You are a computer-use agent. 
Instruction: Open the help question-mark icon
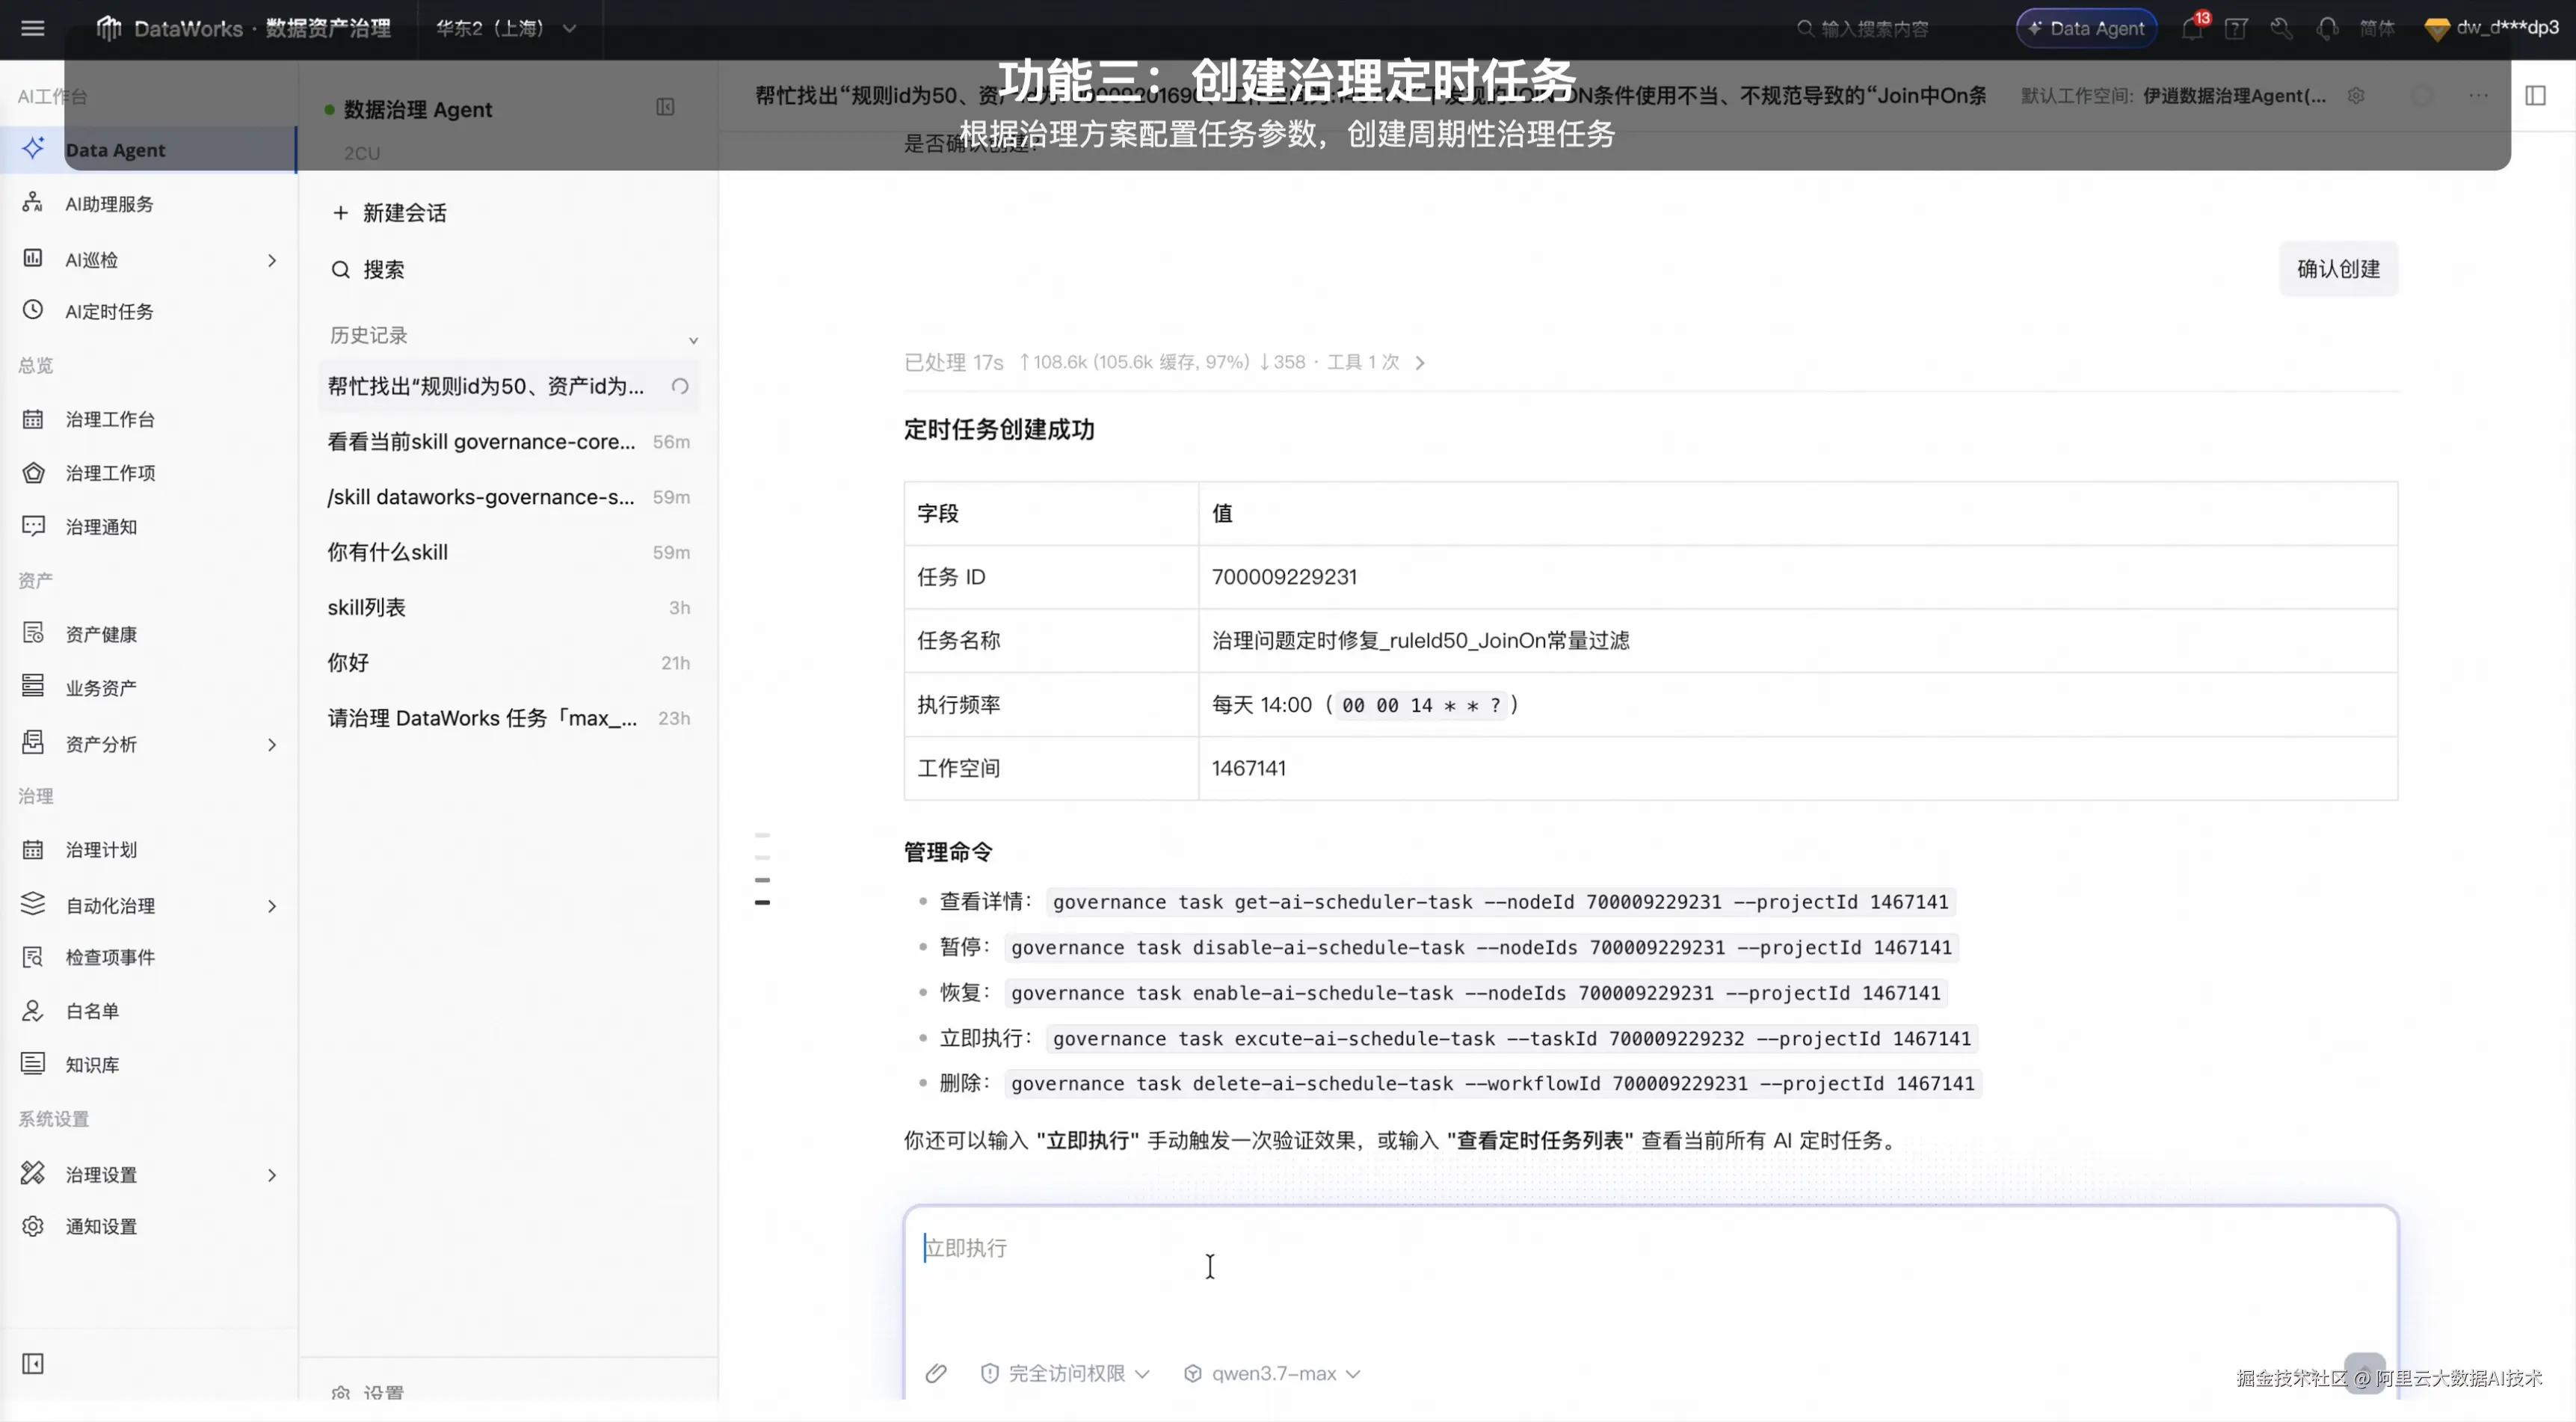[2236, 28]
